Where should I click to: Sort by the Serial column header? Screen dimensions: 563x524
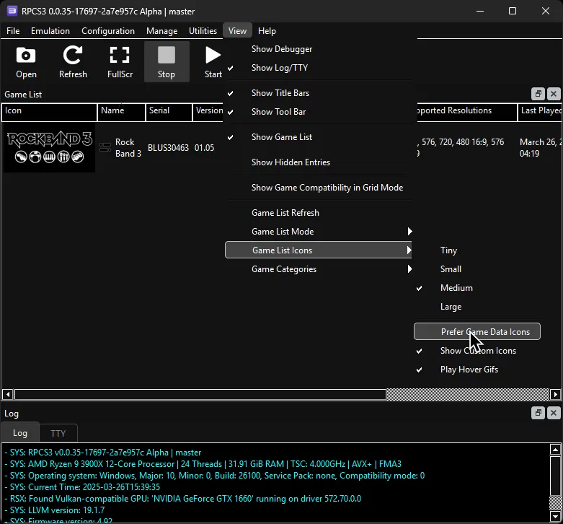pyautogui.click(x=169, y=113)
